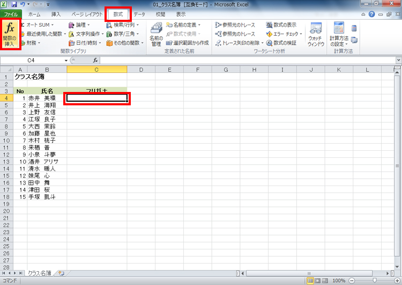The width and height of the screenshot is (402, 285).
Task: Click Evaluate Formula (数式の検証)
Action: coord(281,43)
